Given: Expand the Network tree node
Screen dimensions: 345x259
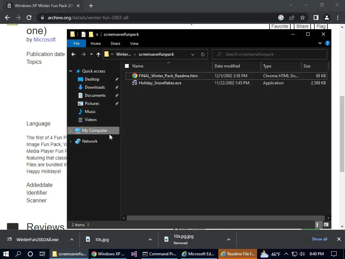Looking at the screenshot, I should 71,141.
